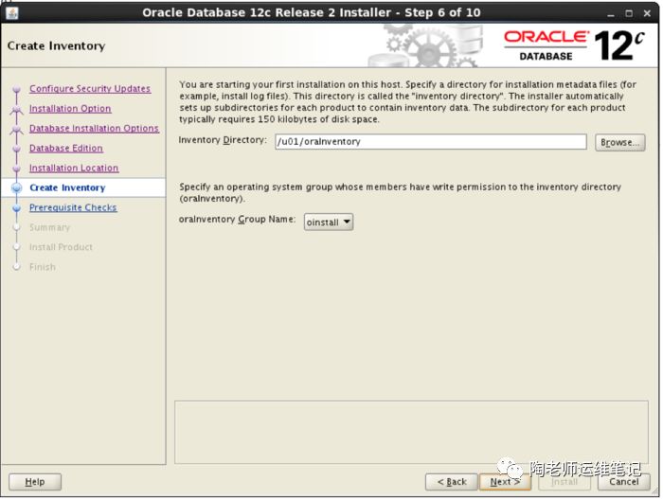663x499 pixels.
Task: Close the Oracle installer window
Action: (647, 13)
